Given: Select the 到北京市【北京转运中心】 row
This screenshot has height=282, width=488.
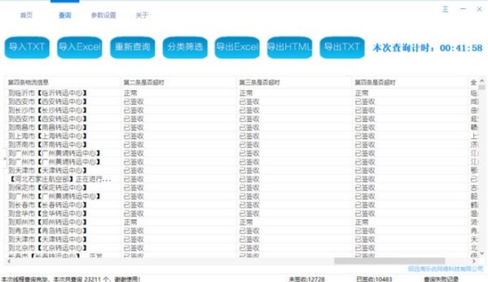Looking at the screenshot, I should (241, 248).
